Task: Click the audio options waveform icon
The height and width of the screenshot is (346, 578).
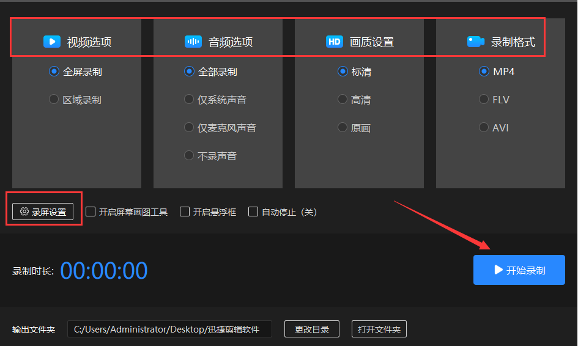Action: [x=193, y=42]
